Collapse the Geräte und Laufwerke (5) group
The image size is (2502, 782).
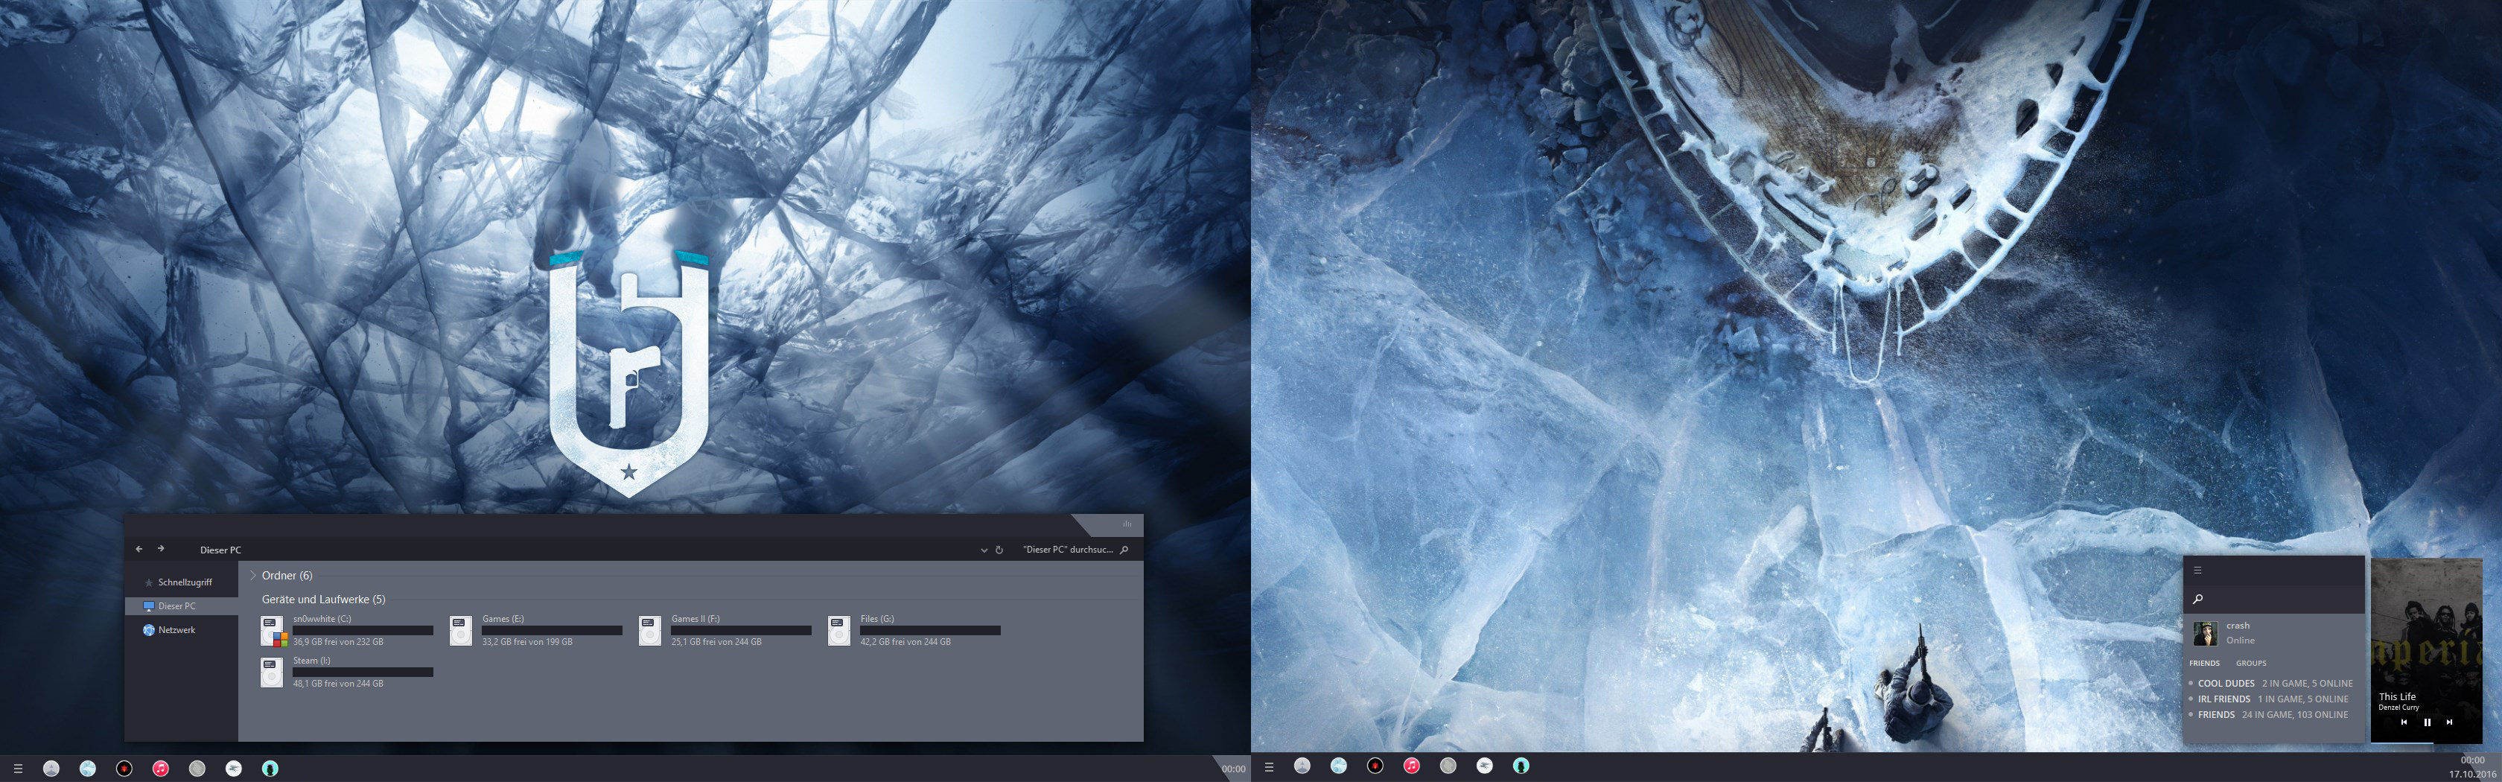point(323,600)
